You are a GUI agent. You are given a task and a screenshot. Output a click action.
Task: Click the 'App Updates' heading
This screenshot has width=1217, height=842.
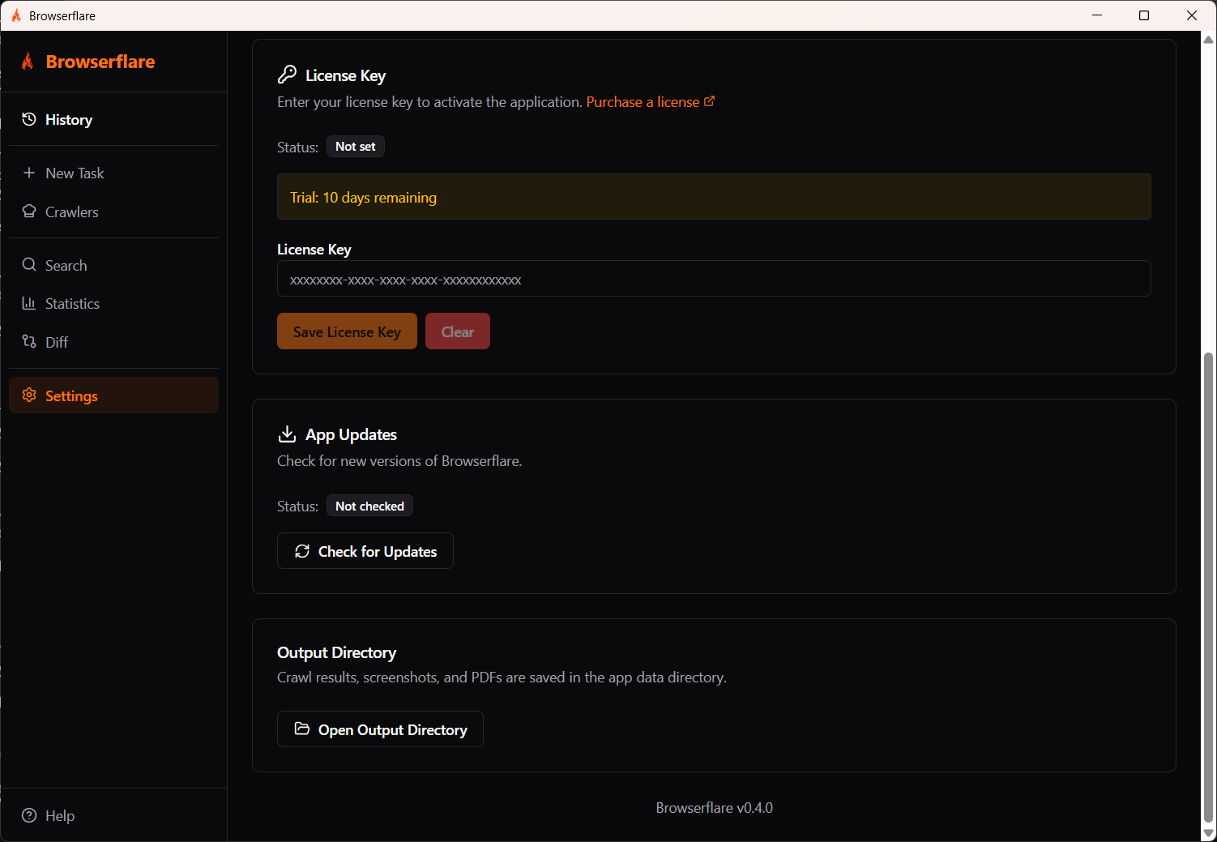pos(351,434)
